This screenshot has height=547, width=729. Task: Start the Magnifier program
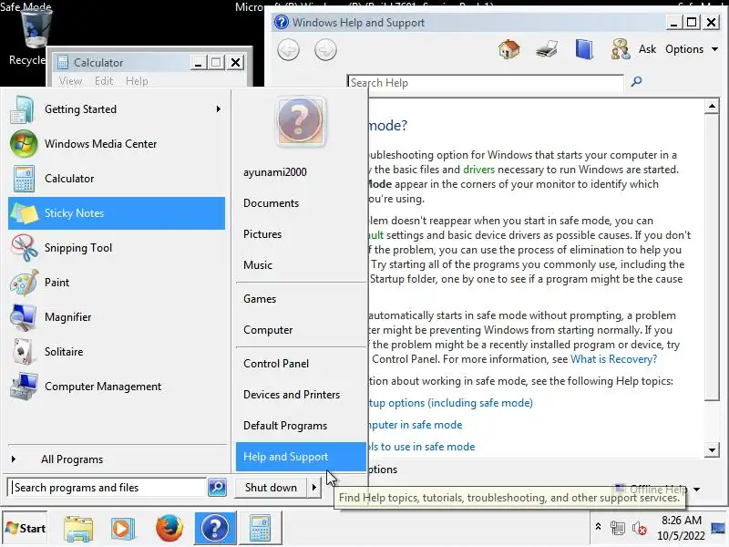pos(117,317)
